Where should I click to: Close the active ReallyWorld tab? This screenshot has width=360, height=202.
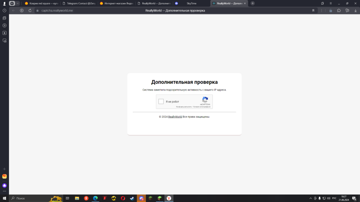pyautogui.click(x=245, y=4)
